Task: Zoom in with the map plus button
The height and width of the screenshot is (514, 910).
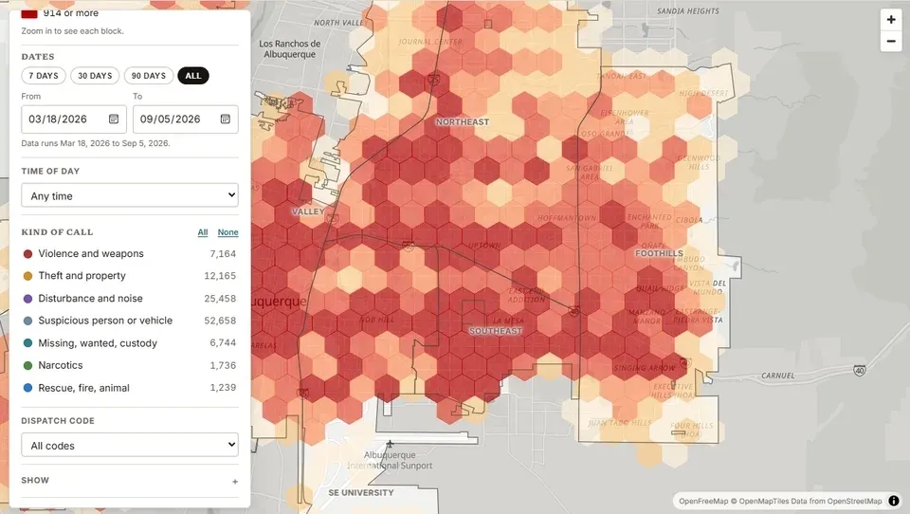Action: (x=891, y=19)
